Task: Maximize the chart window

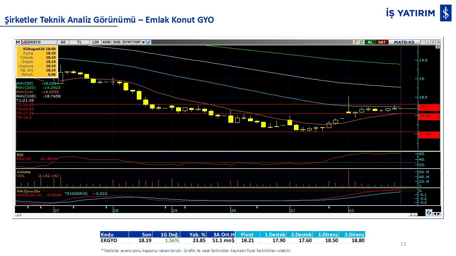Action: click(433, 42)
